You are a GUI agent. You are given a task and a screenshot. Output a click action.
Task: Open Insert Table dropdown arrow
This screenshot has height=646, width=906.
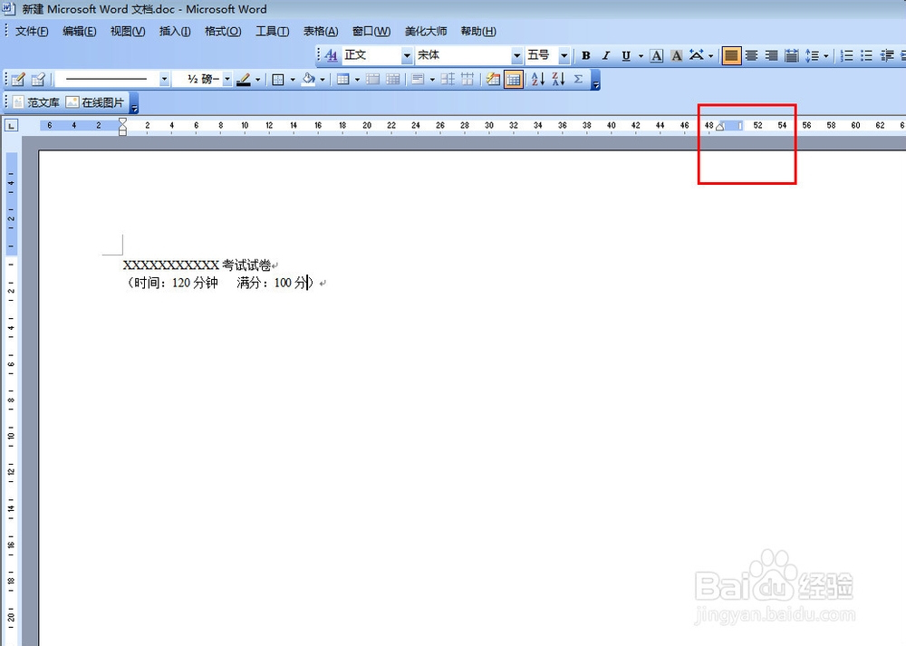(x=357, y=79)
